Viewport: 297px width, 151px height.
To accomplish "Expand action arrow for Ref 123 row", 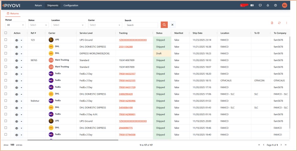I will (x=21, y=40).
